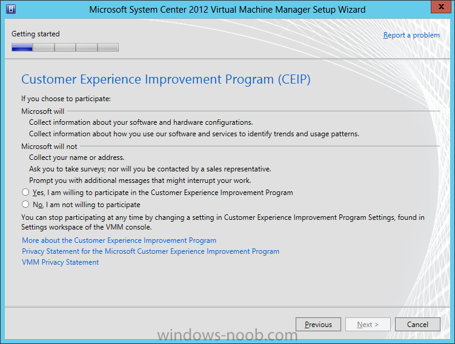Click the Next > button
The image size is (455, 344).
coord(368,324)
